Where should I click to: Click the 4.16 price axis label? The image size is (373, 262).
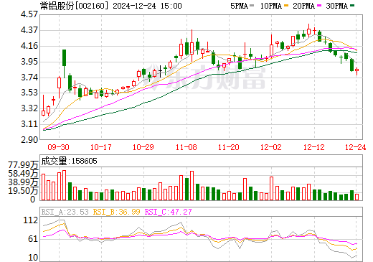[29, 46]
